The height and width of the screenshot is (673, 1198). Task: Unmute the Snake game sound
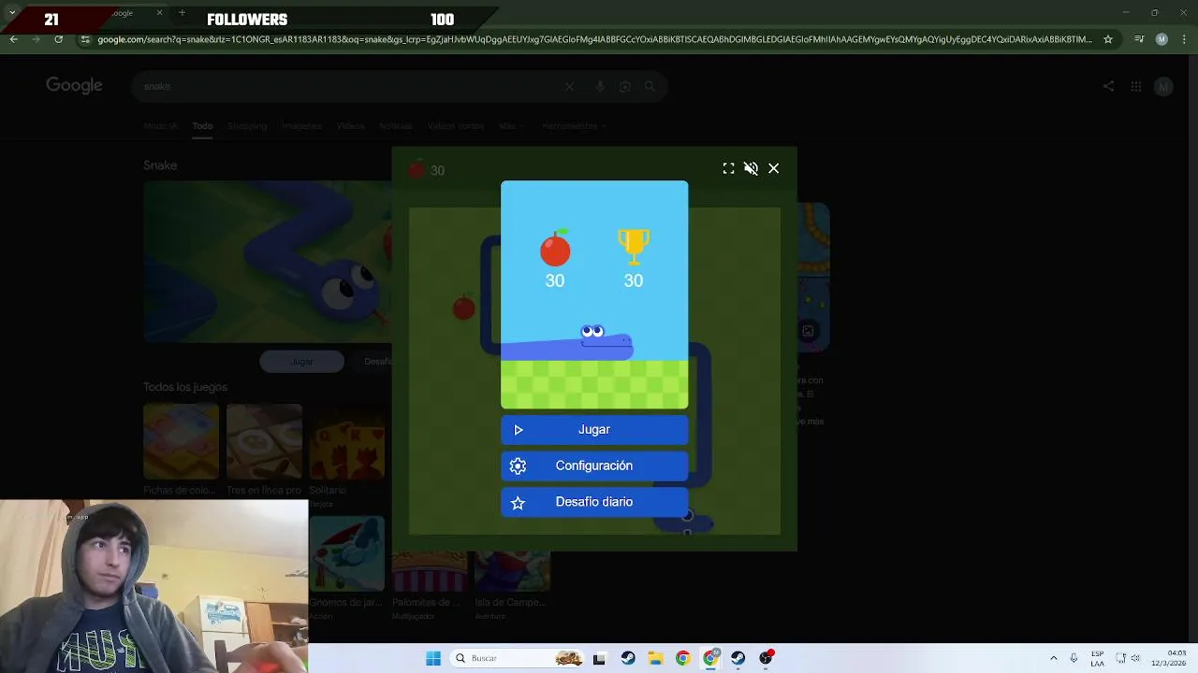coord(751,168)
